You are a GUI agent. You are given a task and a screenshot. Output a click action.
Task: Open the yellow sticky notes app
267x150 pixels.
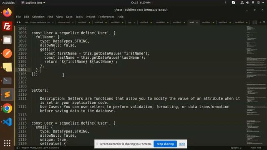[7, 67]
